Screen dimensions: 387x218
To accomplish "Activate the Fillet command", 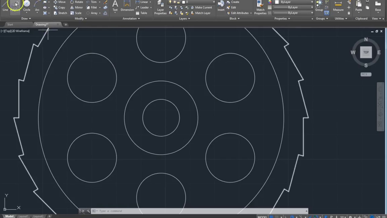I will click(92, 7).
